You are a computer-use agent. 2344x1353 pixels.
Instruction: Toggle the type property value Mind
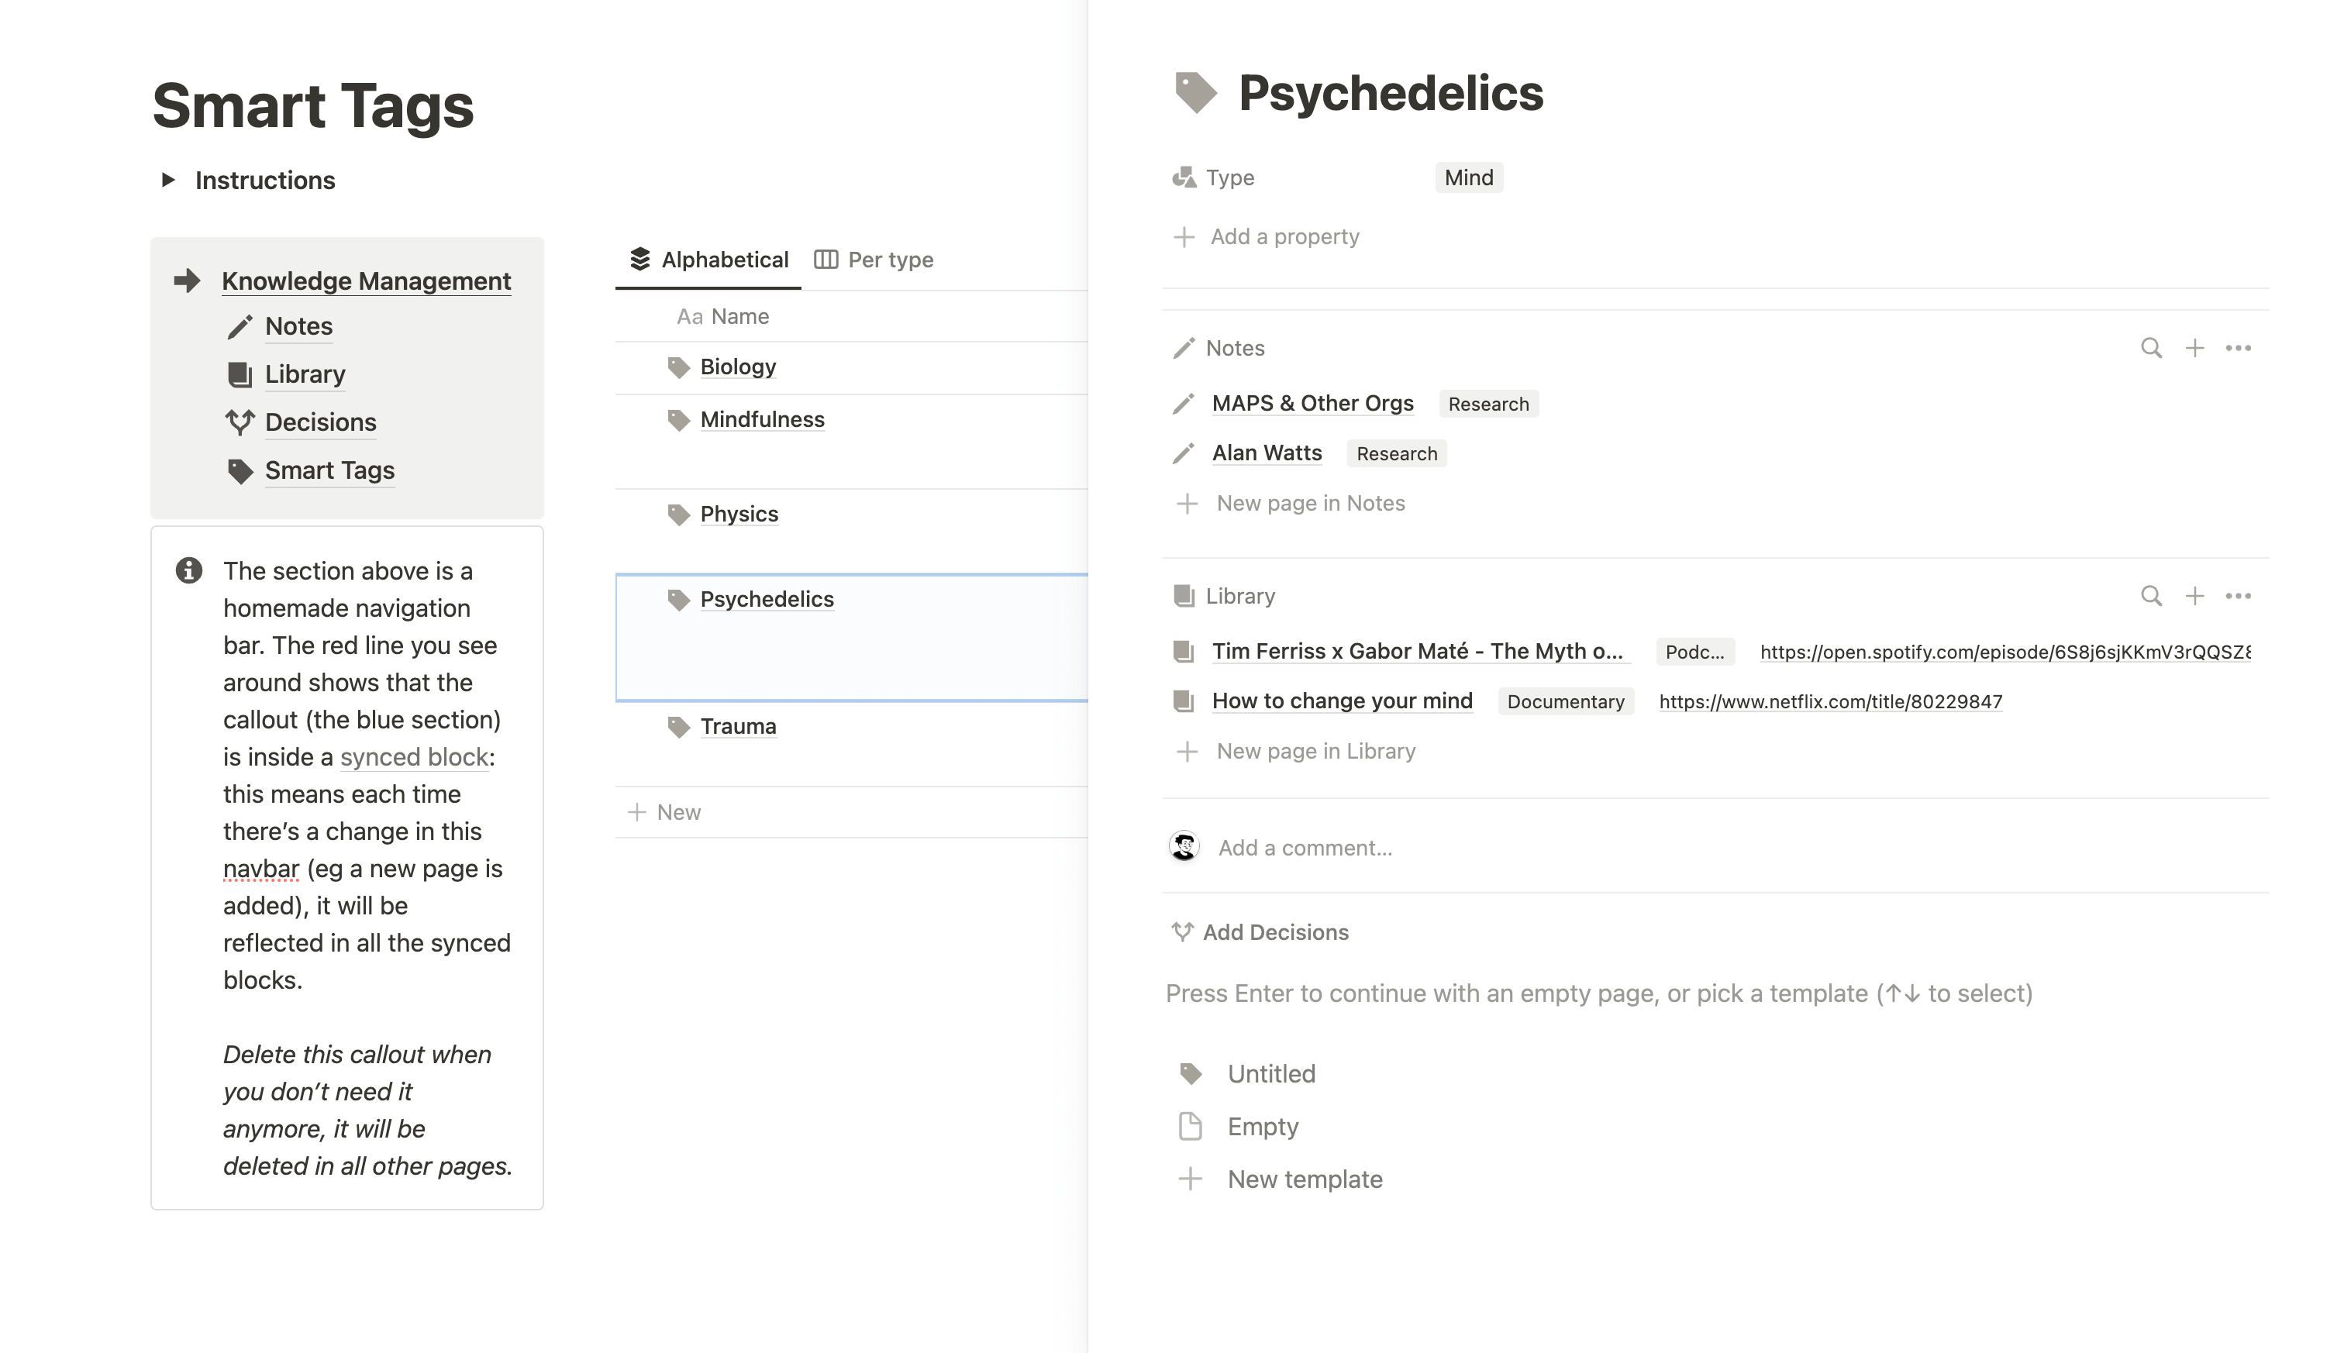(x=1469, y=176)
